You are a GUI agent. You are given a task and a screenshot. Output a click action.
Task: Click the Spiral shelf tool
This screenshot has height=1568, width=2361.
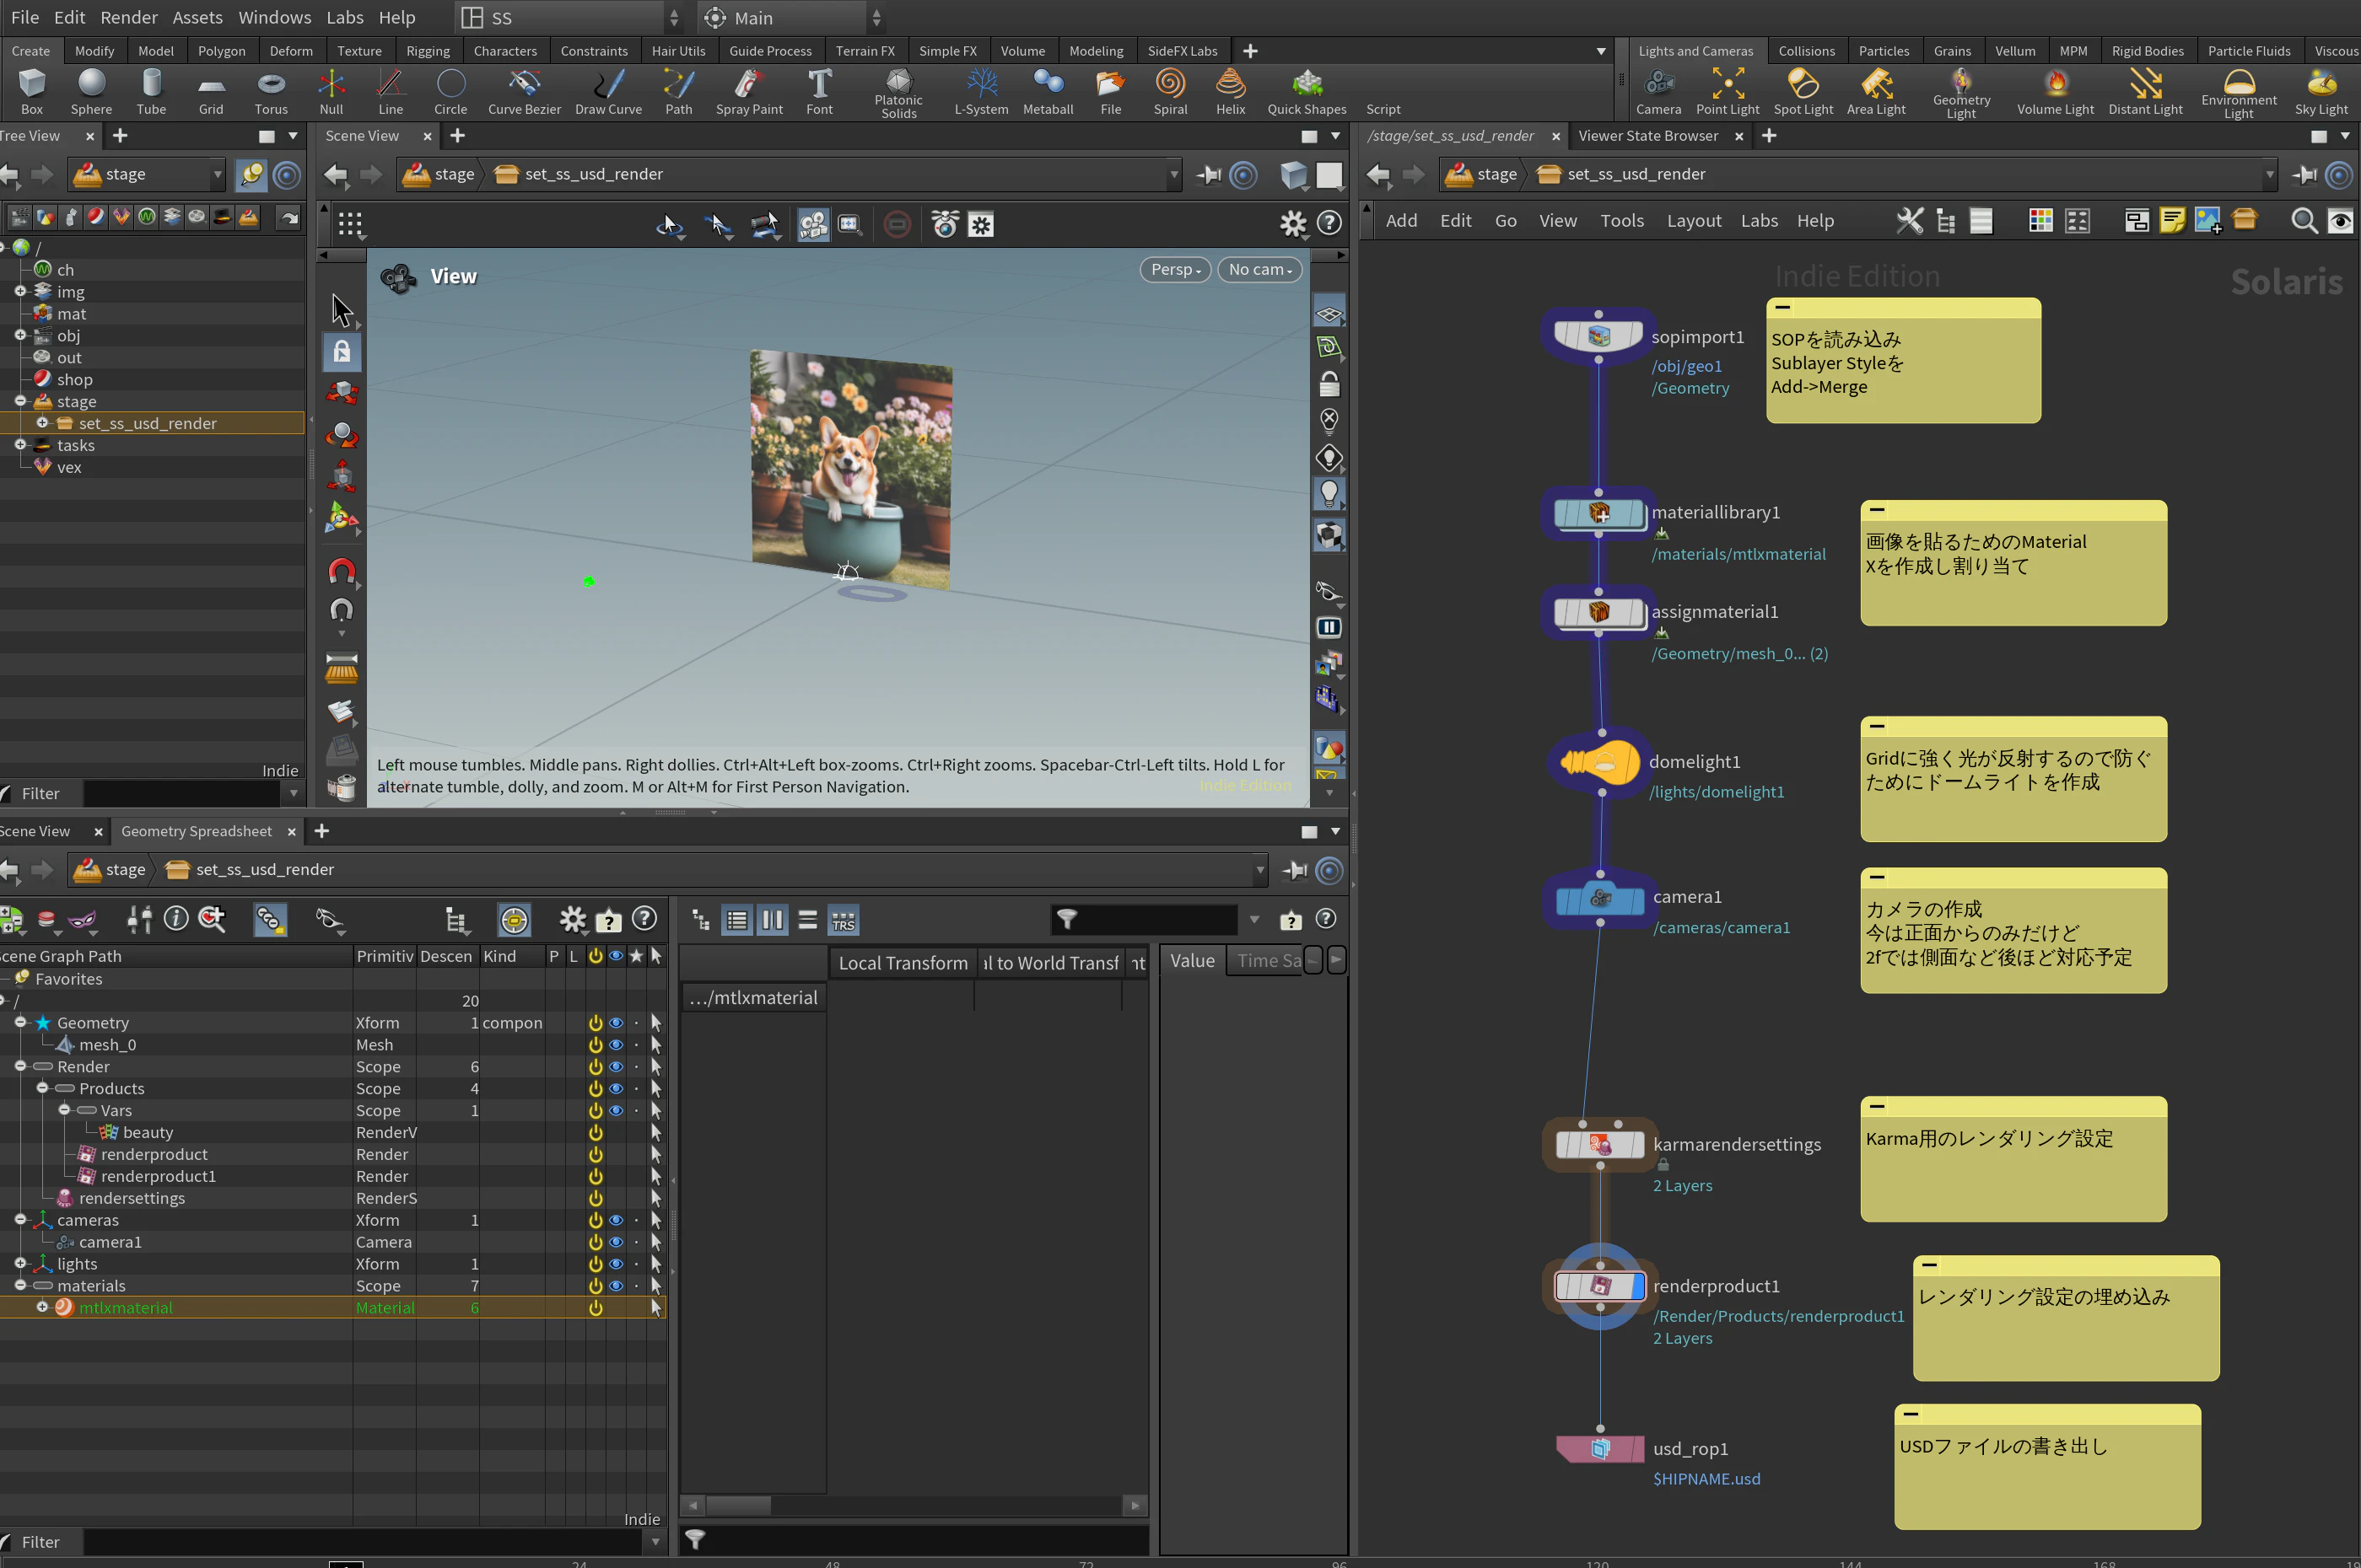[x=1171, y=91]
